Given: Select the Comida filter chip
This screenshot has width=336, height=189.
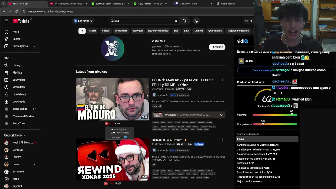Looking at the screenshot, I should point(199,31).
